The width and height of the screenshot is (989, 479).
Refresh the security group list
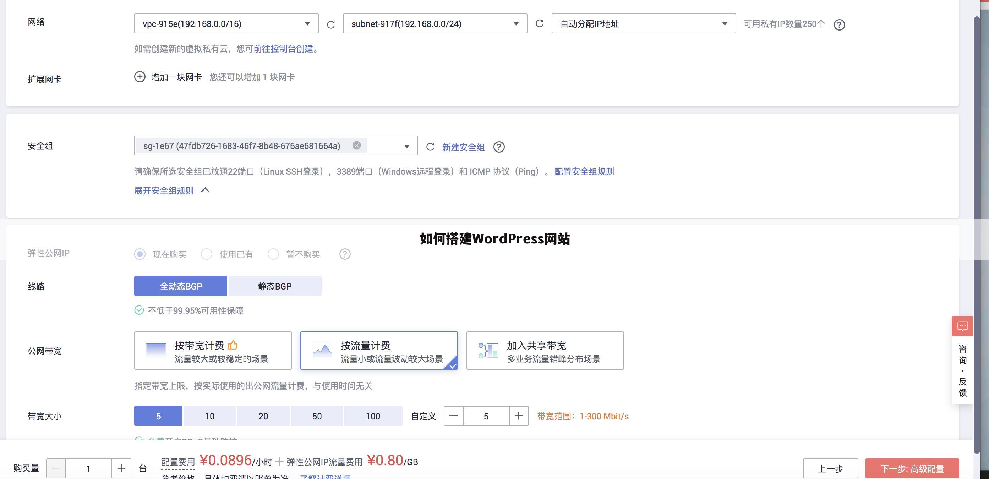tap(429, 147)
